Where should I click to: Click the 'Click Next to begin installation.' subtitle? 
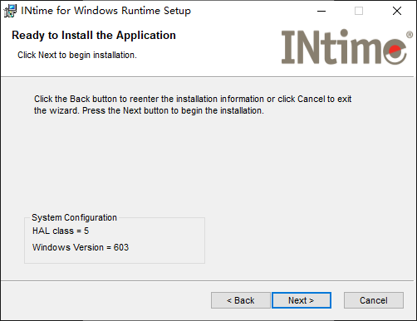pos(77,55)
